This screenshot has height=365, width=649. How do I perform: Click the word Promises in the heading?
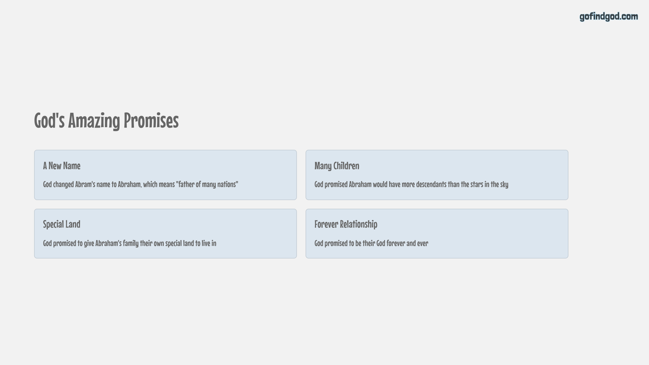pos(151,120)
